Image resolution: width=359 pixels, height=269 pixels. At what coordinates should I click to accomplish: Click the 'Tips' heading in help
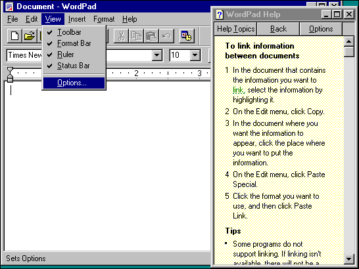[x=233, y=231]
